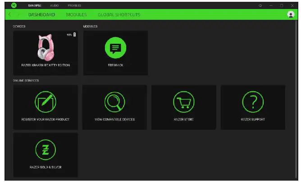Click the 90% battery percentage text

coord(69,35)
